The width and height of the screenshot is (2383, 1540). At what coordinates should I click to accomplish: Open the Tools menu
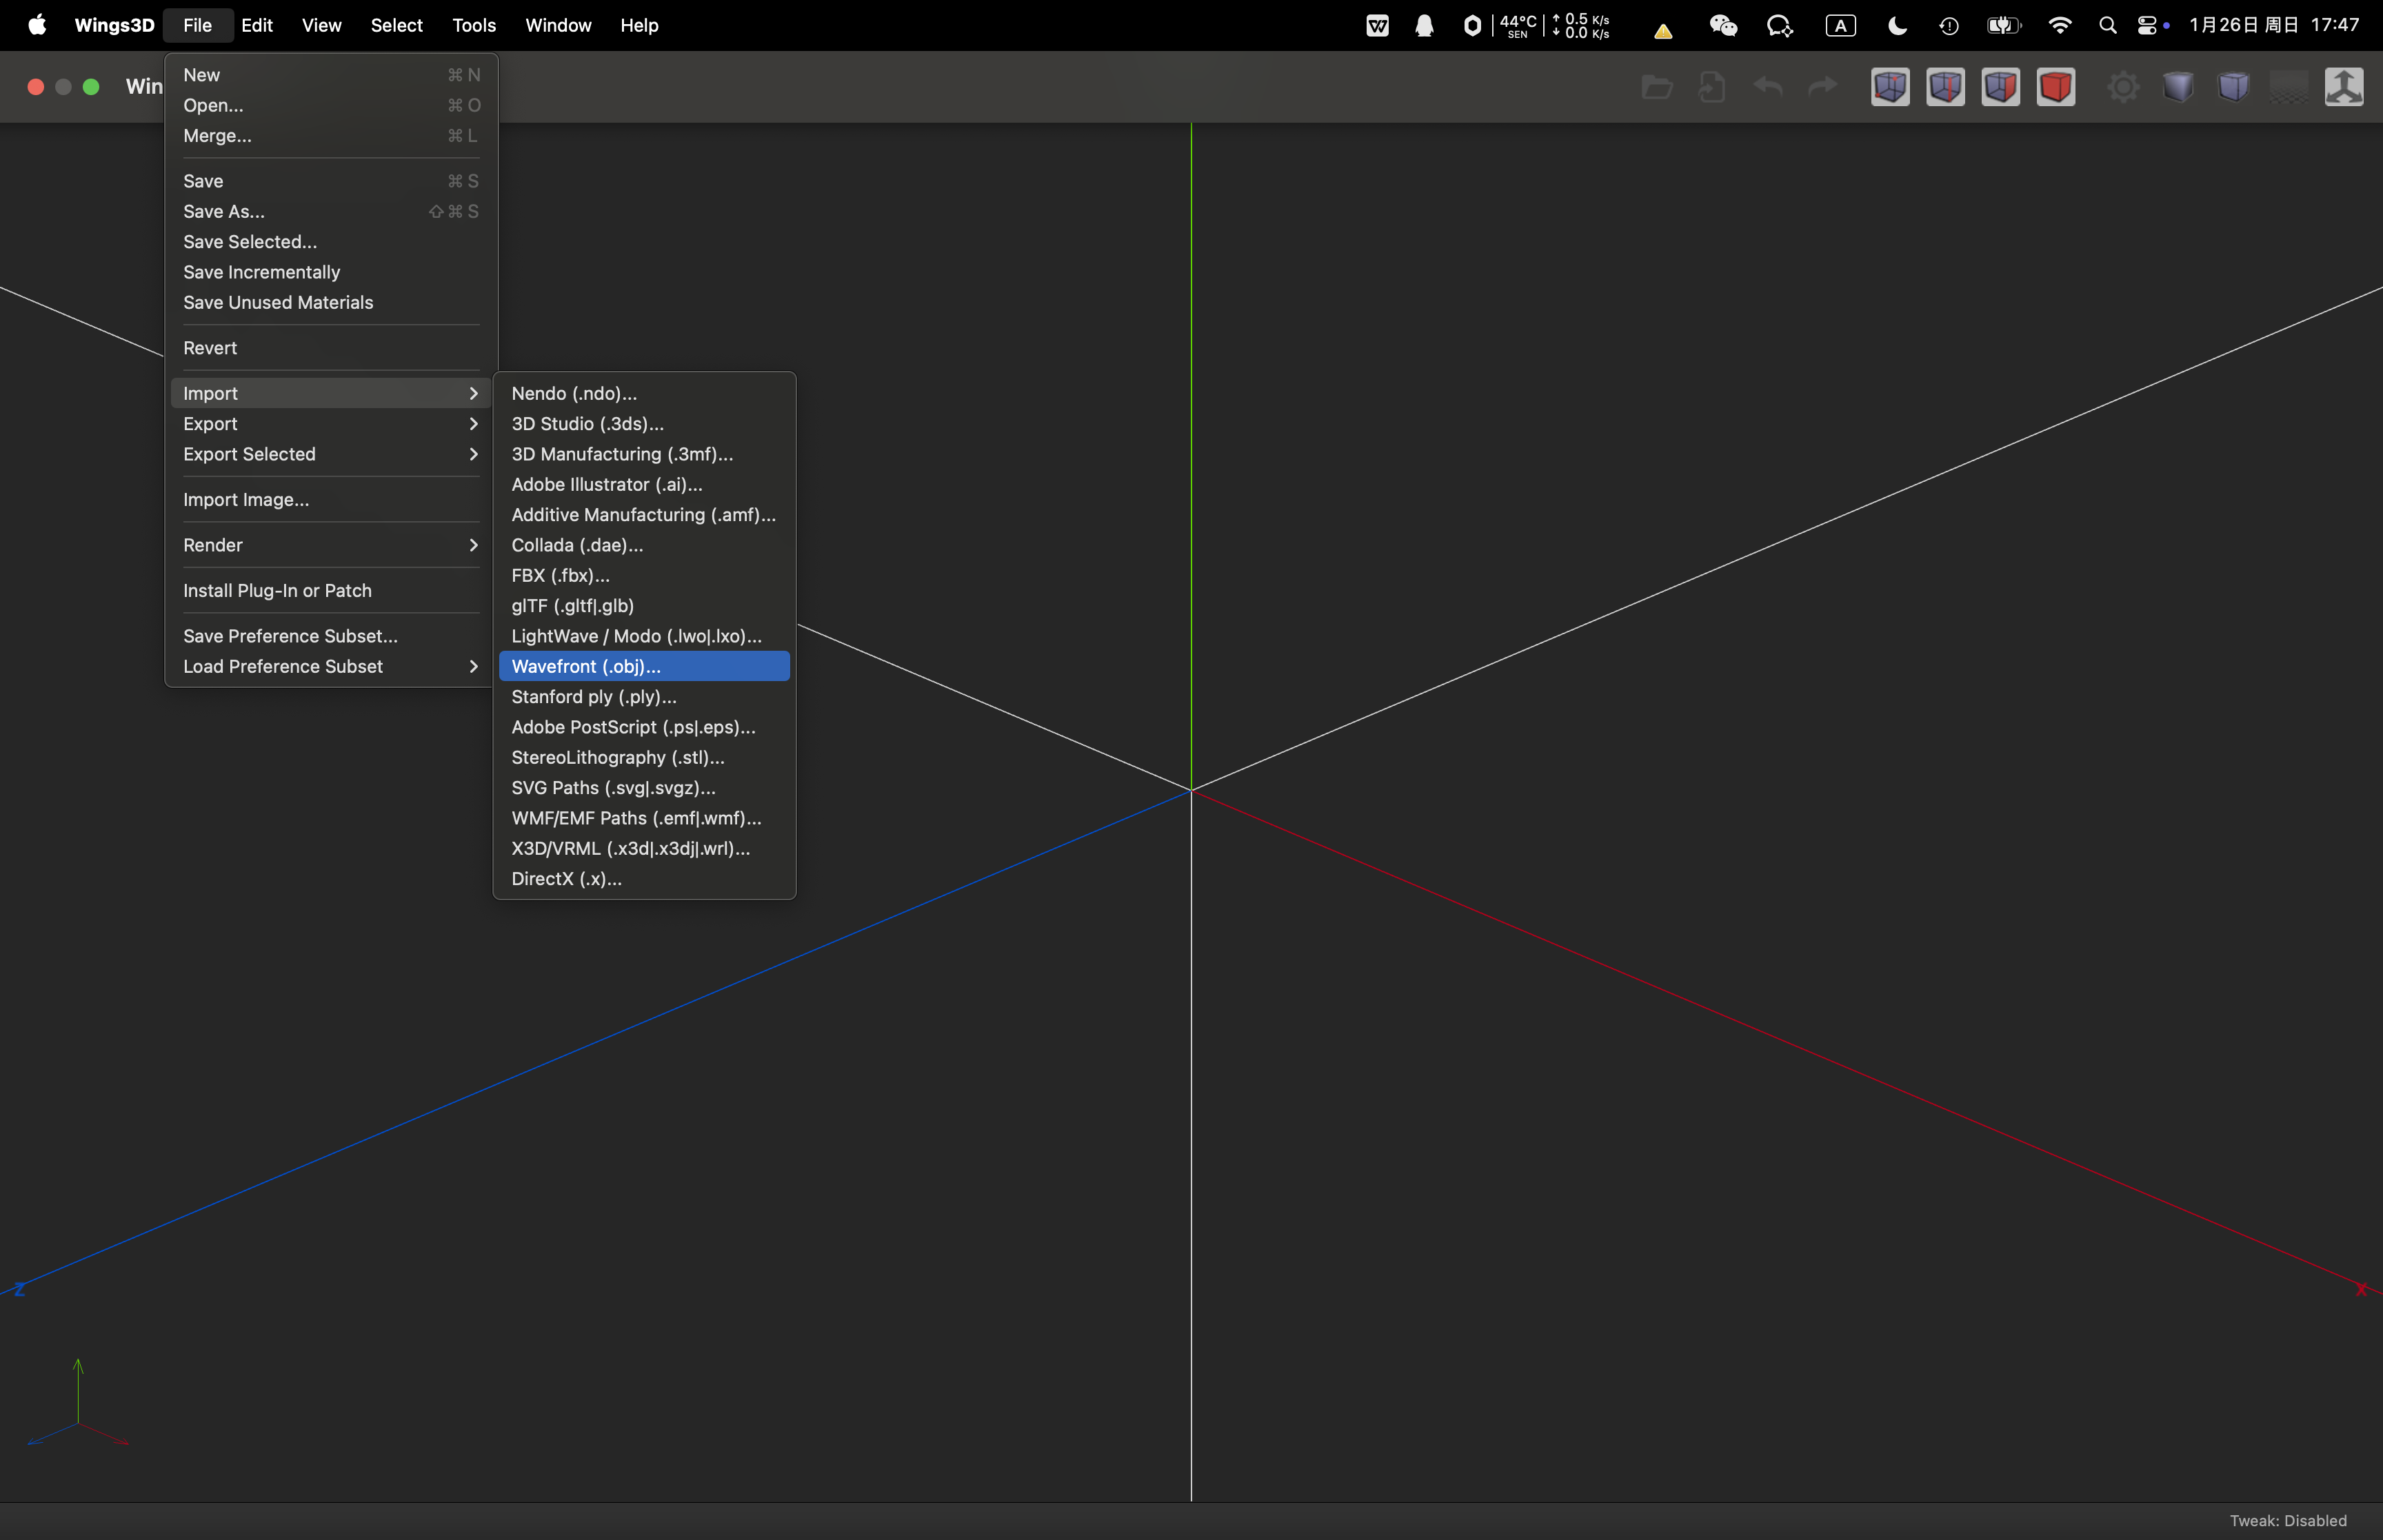coord(474,25)
